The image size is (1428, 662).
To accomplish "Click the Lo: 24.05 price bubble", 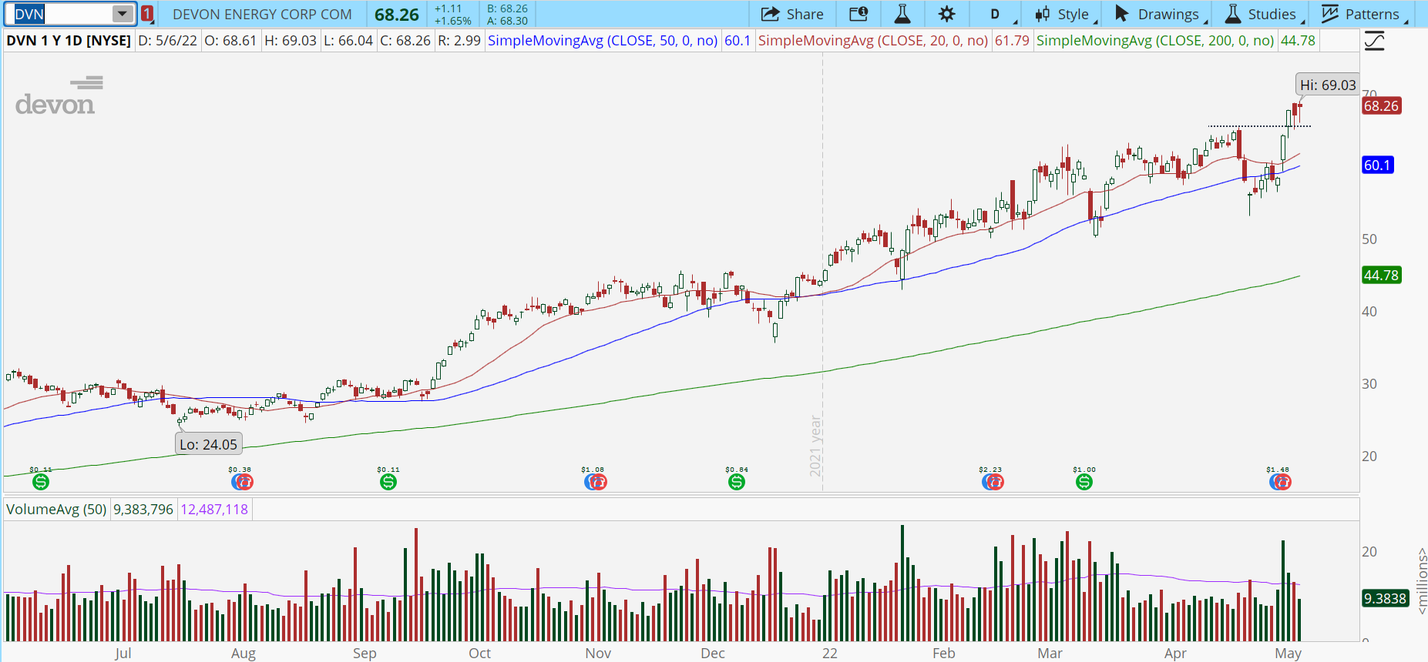I will [208, 444].
